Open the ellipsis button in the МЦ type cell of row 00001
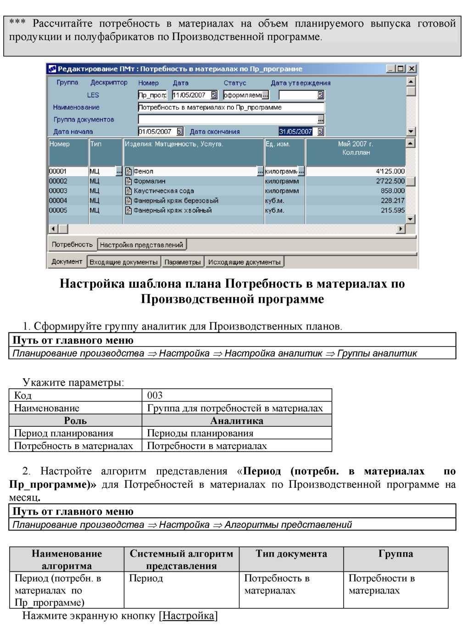Image resolution: width=473 pixels, height=626 pixels. 119,171
